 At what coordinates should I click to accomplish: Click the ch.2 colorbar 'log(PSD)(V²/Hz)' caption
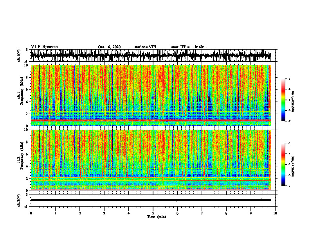pos(293,166)
